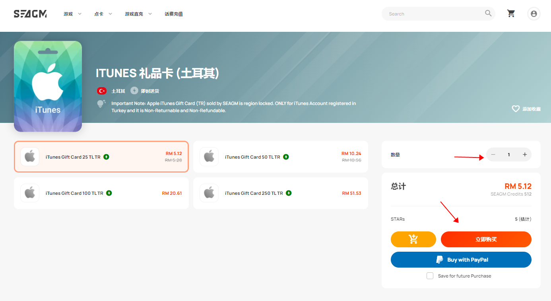
Task: Click Apple icon on 100 TL card
Action: tap(30, 193)
